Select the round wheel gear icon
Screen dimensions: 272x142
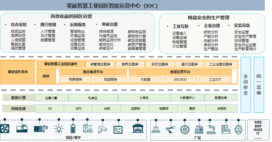coord(185,129)
